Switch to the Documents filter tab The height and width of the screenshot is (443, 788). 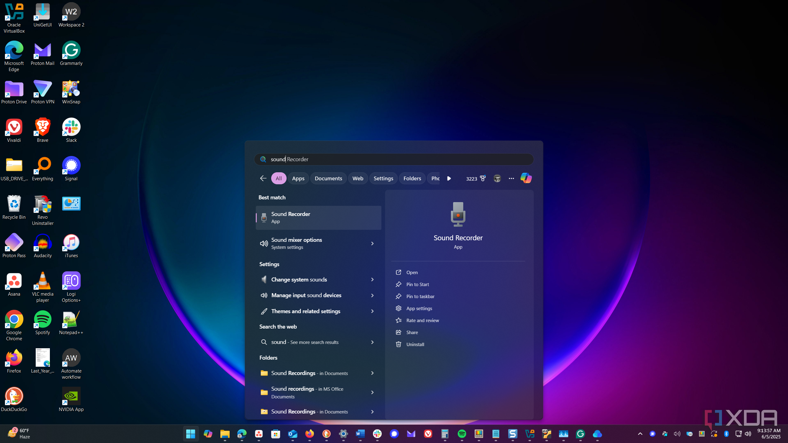(x=328, y=178)
